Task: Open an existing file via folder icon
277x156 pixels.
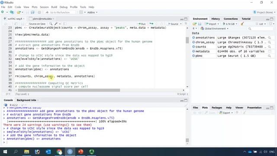Action: pos(19,12)
